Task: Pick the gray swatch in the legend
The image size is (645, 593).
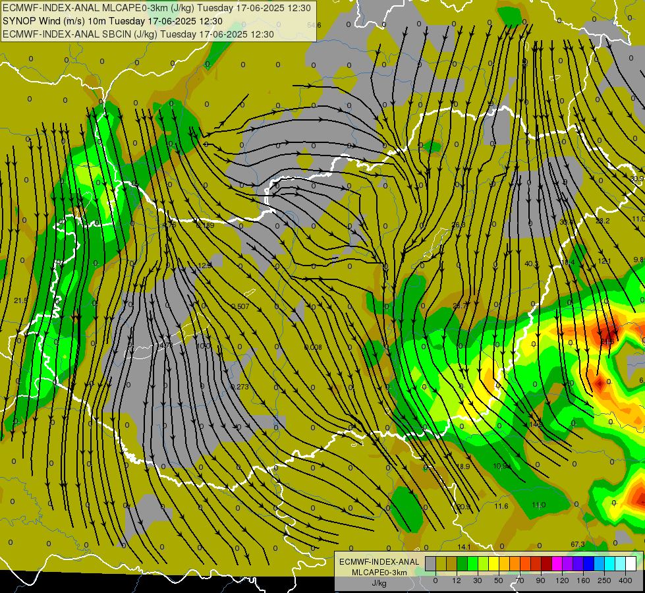Action: pyautogui.click(x=431, y=563)
